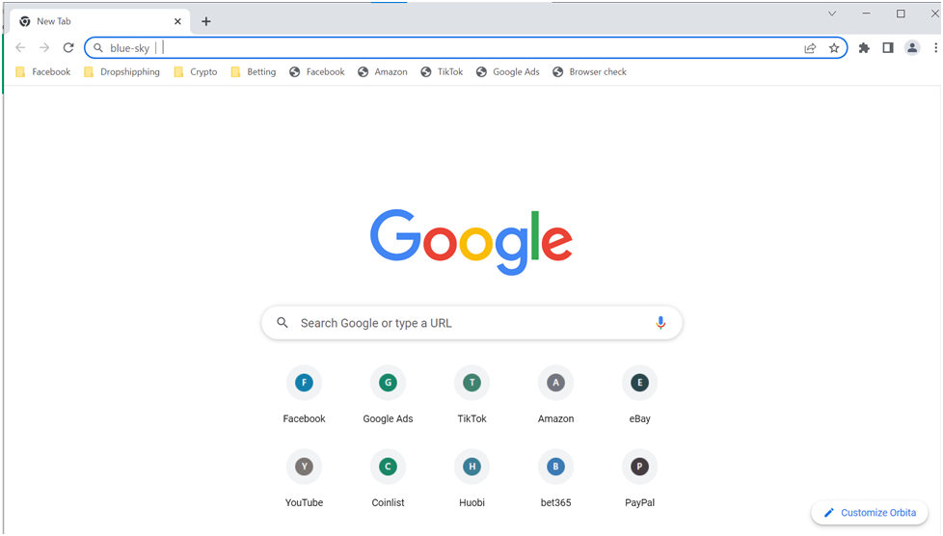Open the Google Ads shortcut tile

(388, 394)
